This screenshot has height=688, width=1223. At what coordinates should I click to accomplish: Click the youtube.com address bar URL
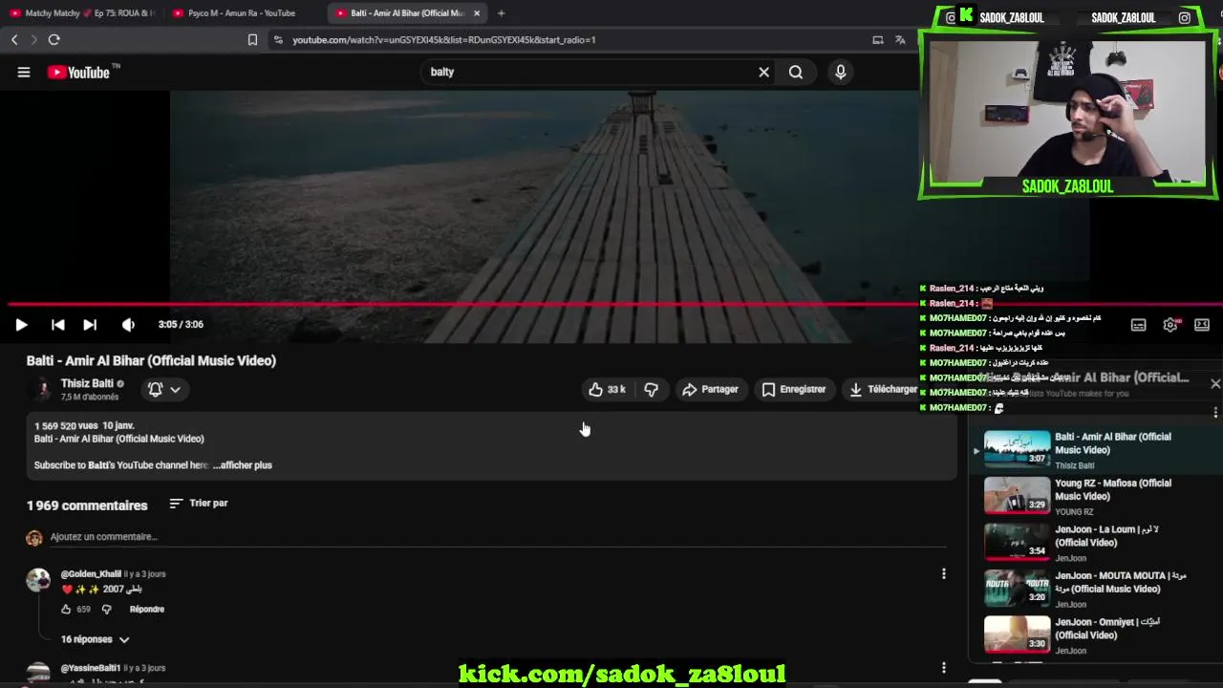point(443,40)
